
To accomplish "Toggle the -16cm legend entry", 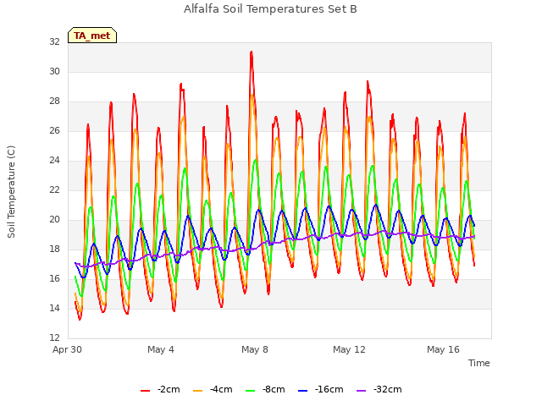I will click(320, 390).
